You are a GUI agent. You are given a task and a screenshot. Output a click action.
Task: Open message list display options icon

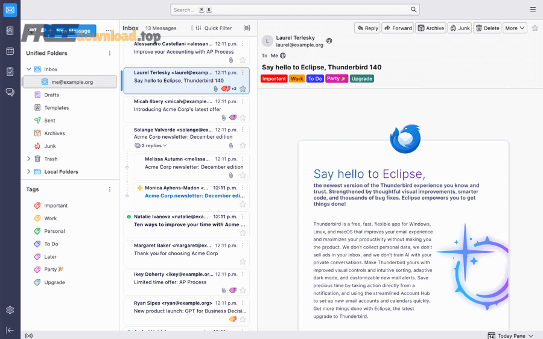247,28
